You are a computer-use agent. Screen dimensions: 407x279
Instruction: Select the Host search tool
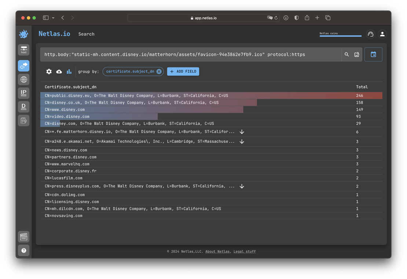(23, 50)
